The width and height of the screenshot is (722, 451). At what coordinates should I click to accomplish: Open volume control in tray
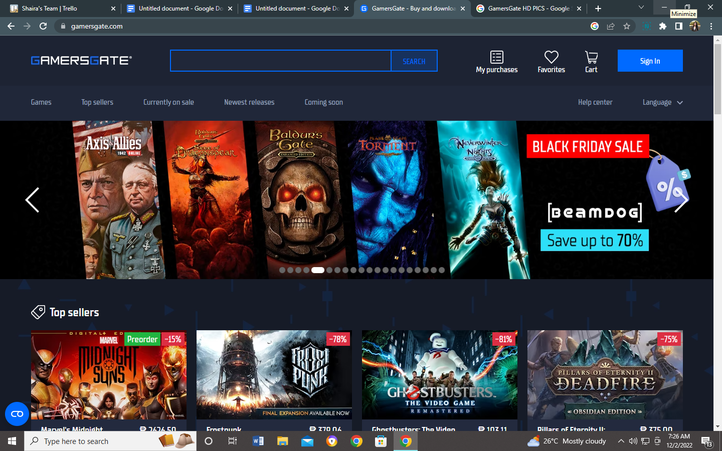[x=633, y=441]
